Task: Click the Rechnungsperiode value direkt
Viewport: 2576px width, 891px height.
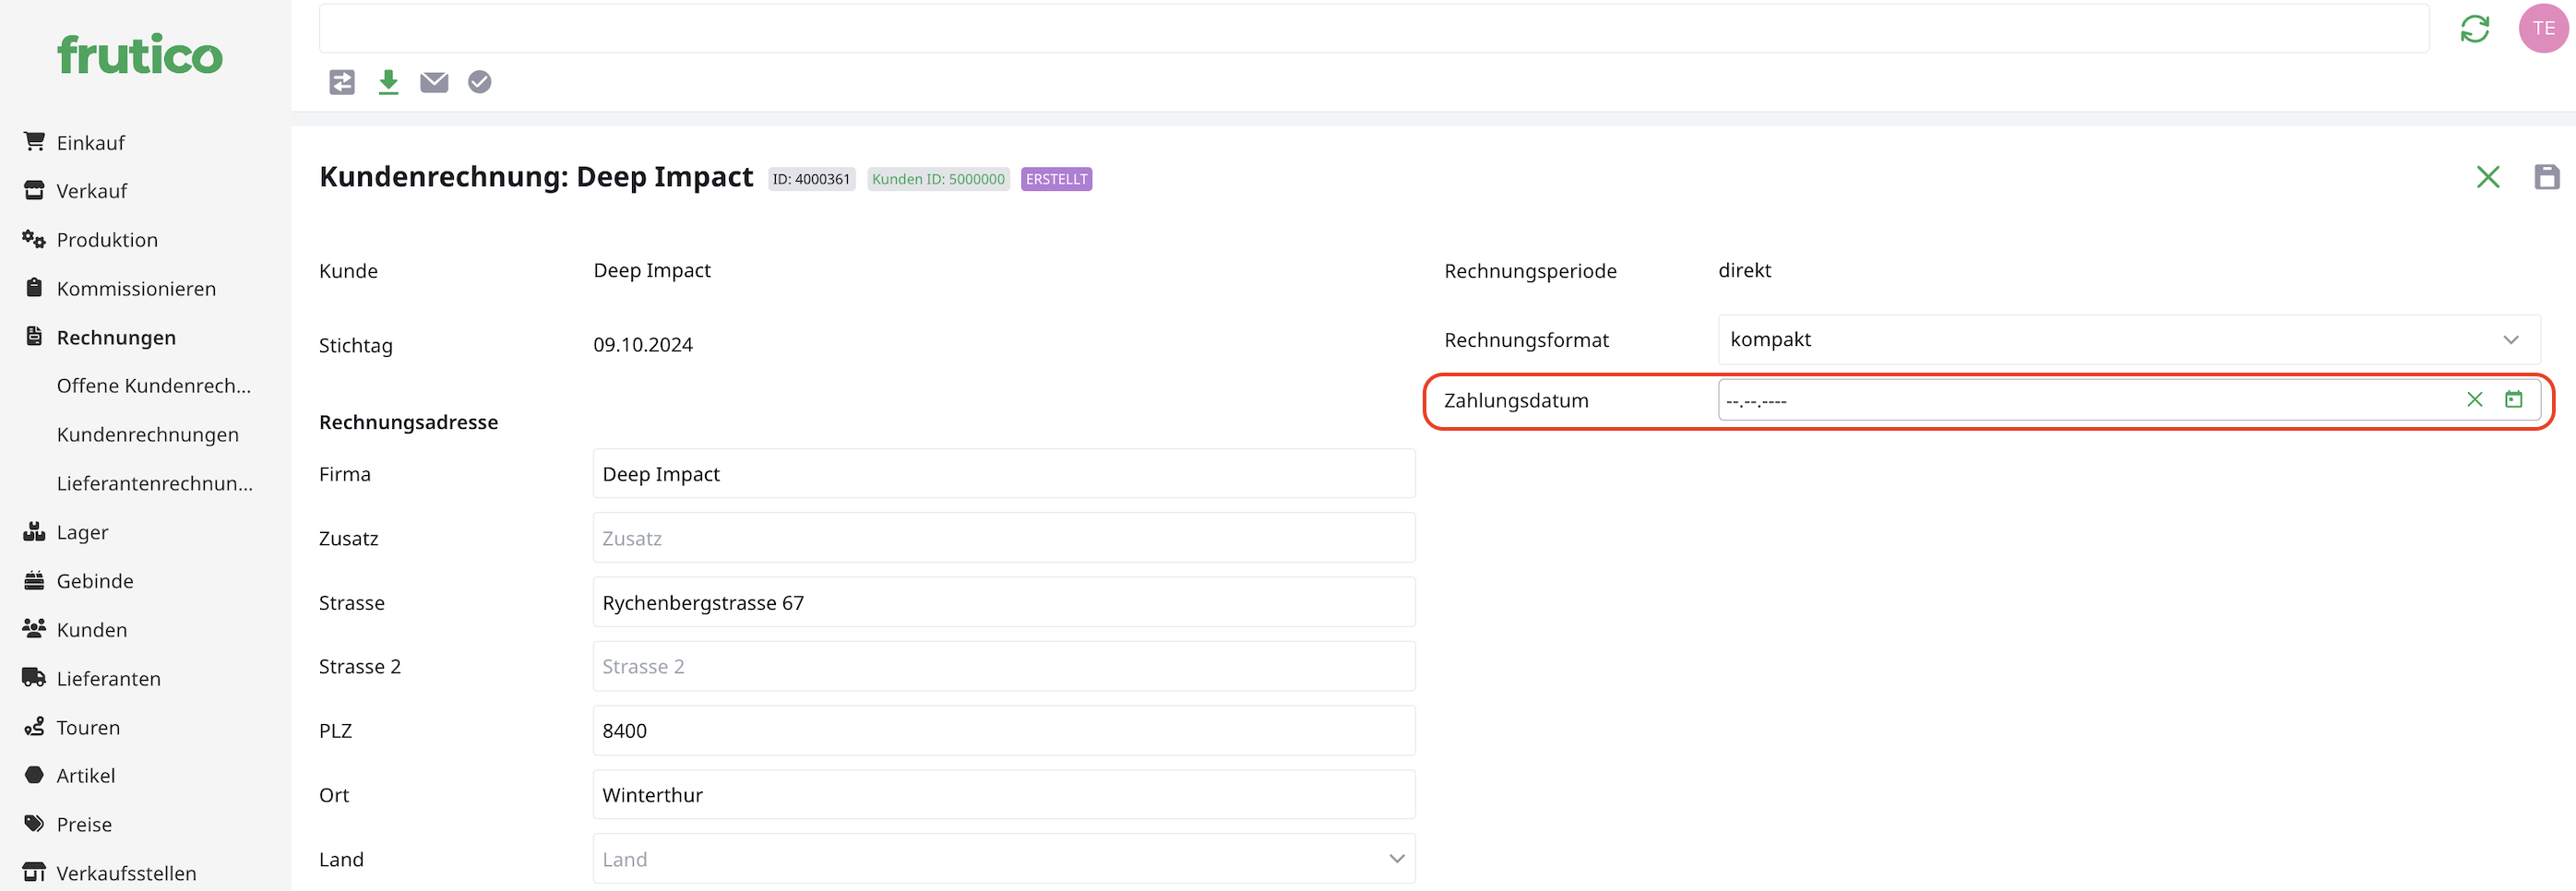Action: click(1744, 270)
